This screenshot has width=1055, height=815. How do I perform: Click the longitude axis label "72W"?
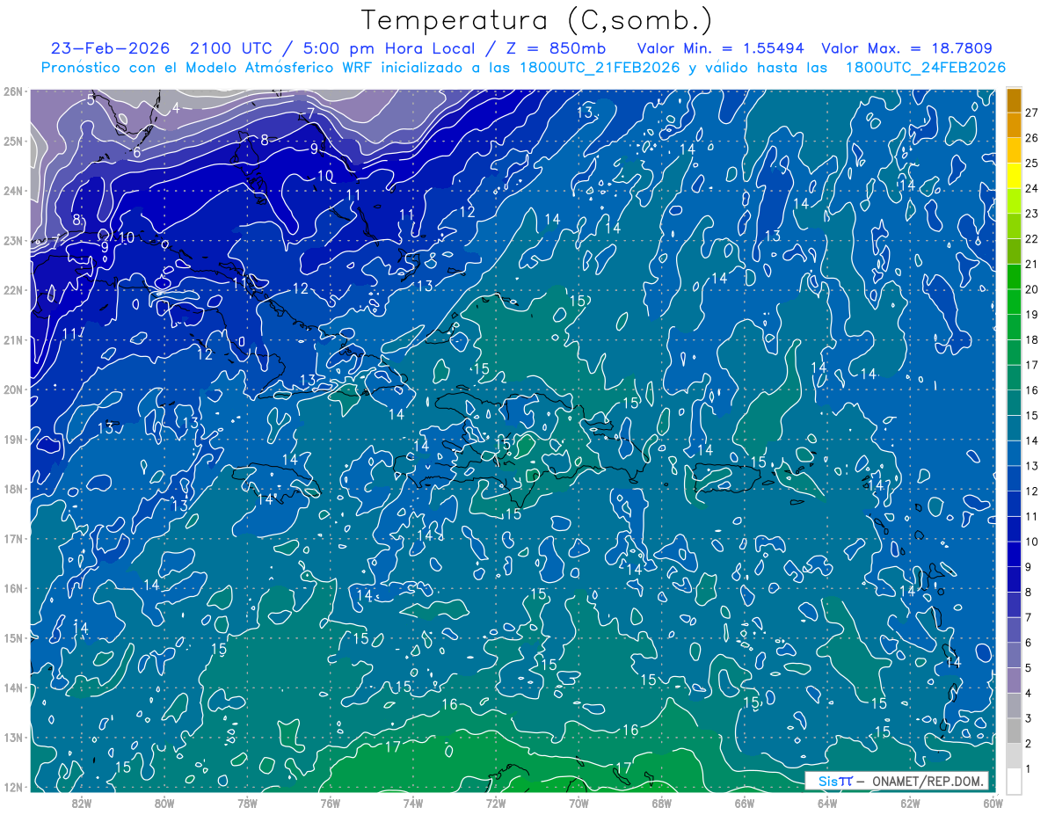495,803
